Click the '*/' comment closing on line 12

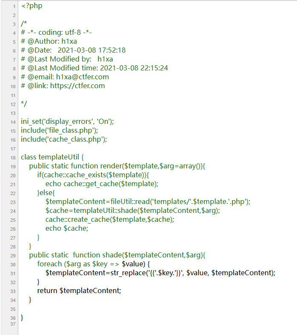(24, 103)
